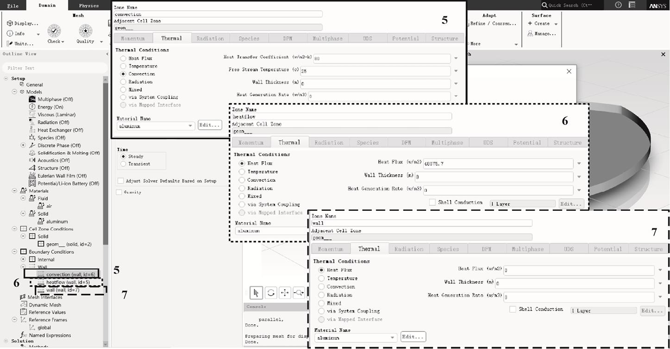Open the help question mark icon
Image resolution: width=670 pixels, height=349 pixels.
tap(619, 5)
